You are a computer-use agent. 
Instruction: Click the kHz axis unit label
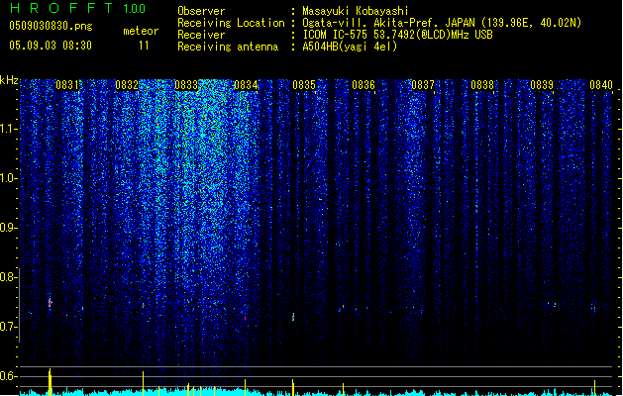coord(9,80)
